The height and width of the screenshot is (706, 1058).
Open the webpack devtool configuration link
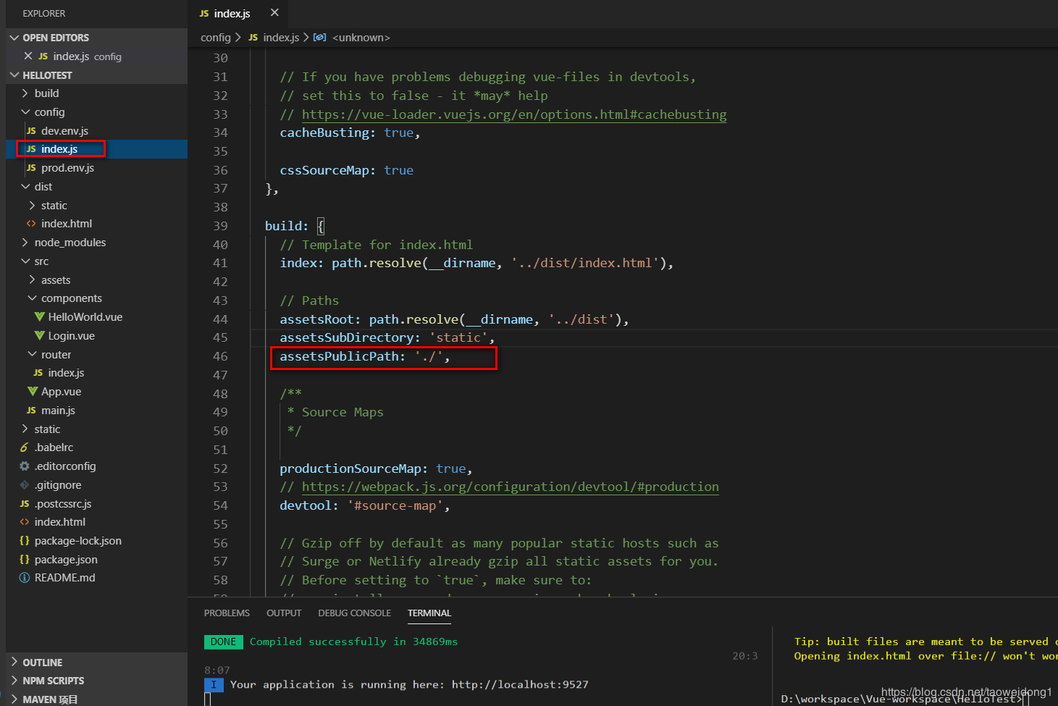(510, 487)
